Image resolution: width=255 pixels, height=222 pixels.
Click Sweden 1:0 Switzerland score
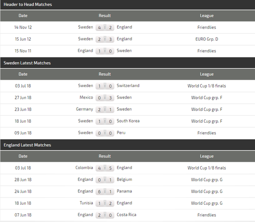click(x=105, y=86)
